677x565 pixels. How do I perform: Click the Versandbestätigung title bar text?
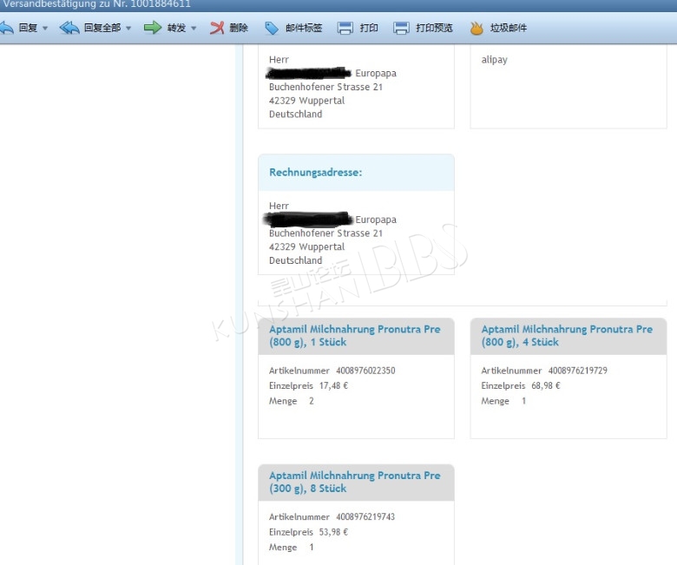coord(96,4)
